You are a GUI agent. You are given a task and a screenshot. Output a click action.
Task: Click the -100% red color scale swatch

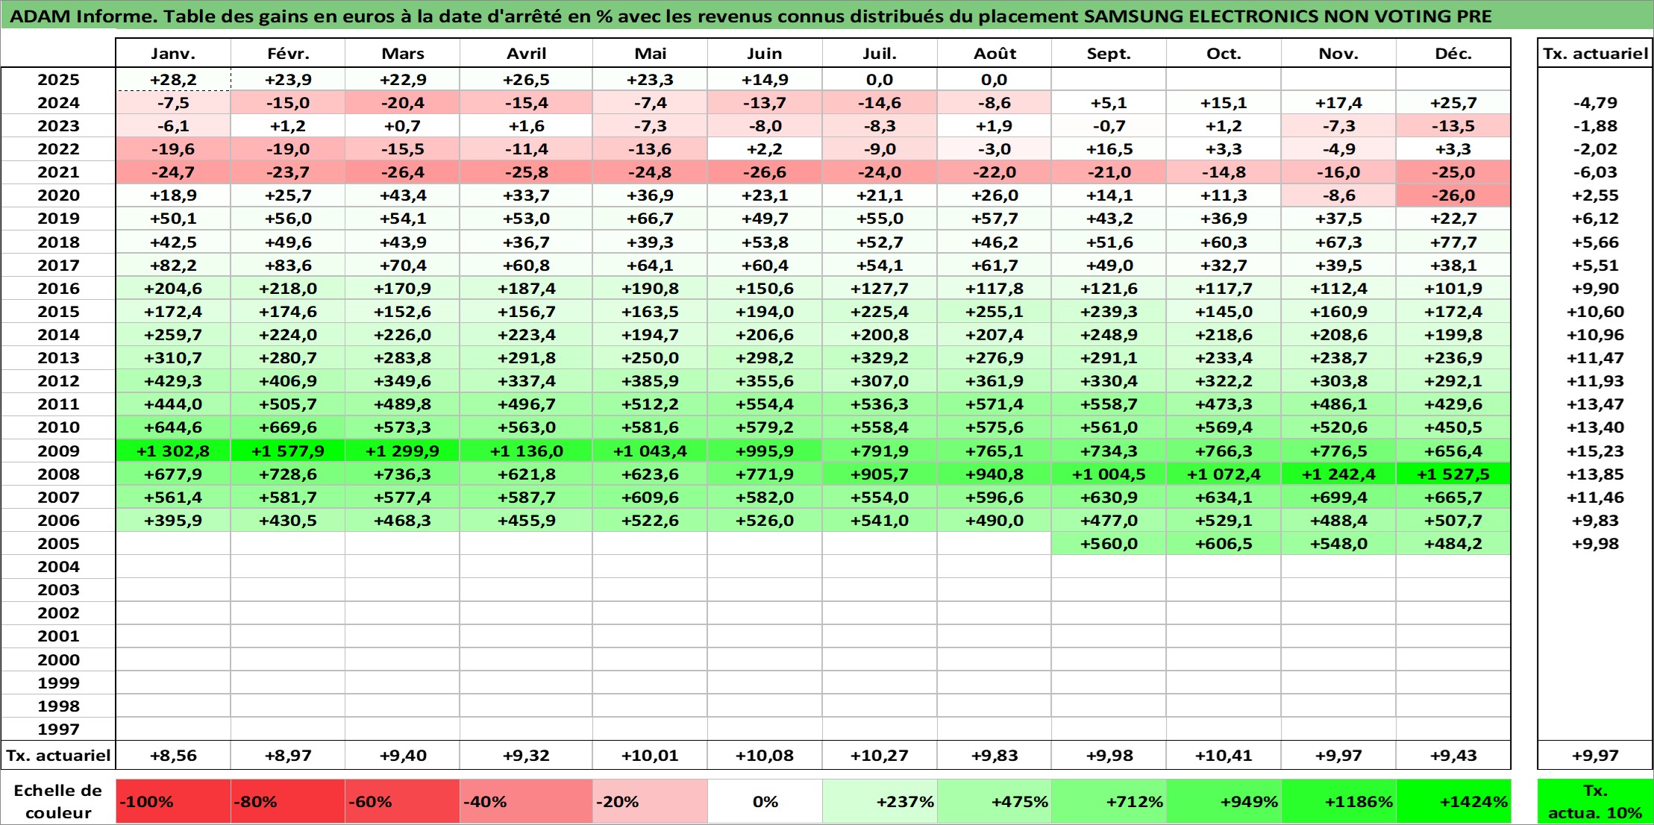coord(173,802)
